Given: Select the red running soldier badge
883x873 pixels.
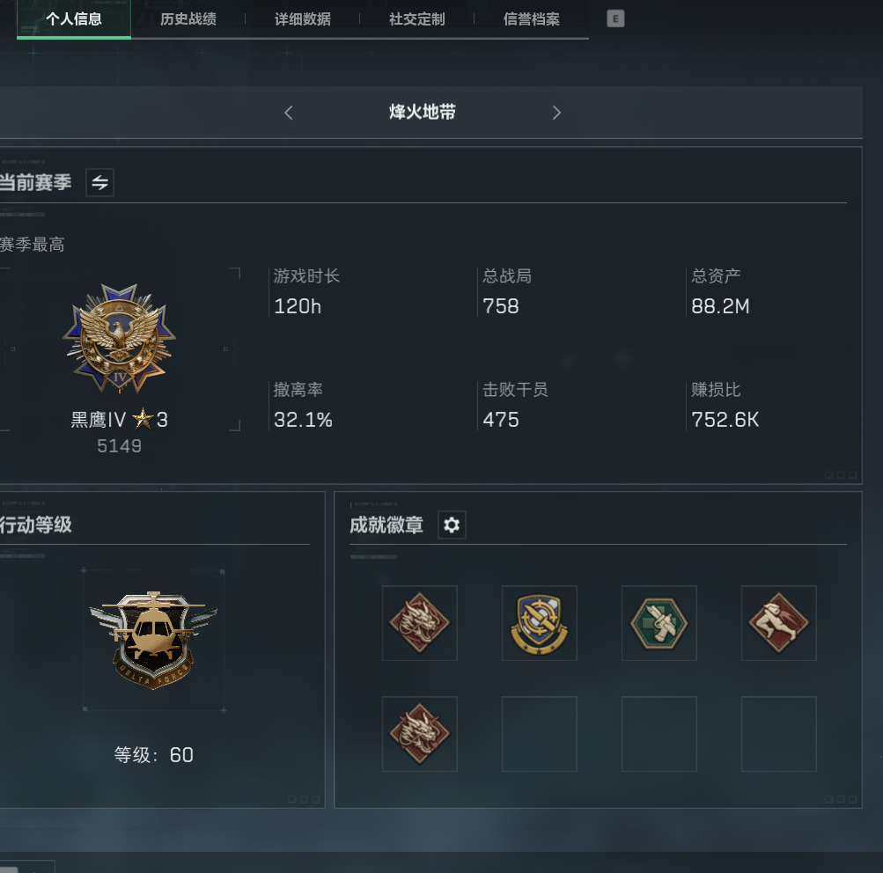Looking at the screenshot, I should coord(779,623).
